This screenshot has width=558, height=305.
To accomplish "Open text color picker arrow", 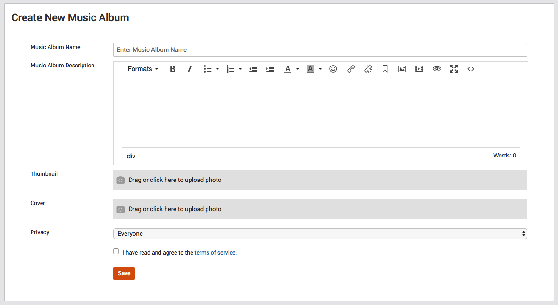I will click(298, 69).
